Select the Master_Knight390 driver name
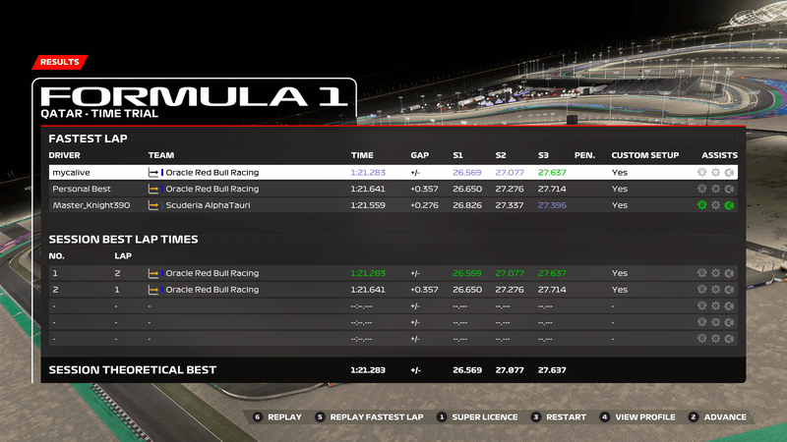The image size is (787, 442). pos(91,205)
